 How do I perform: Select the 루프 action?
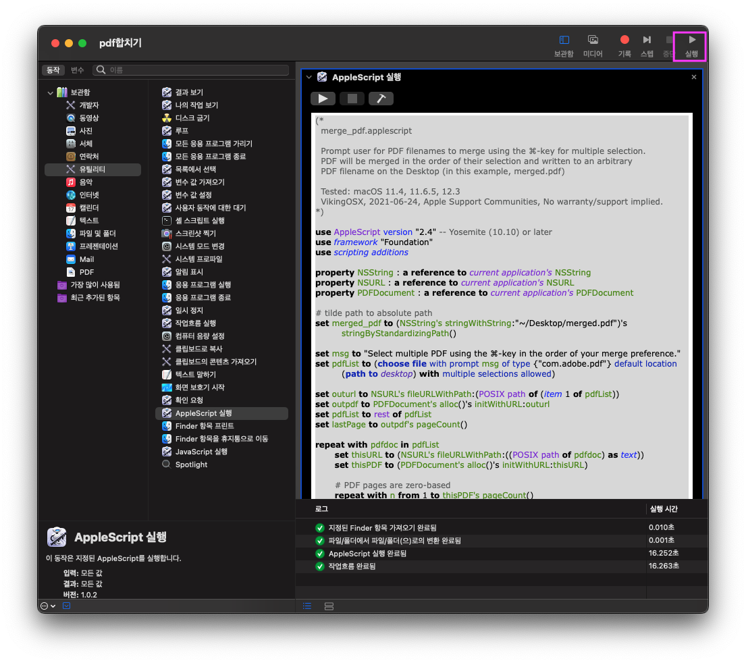(182, 131)
